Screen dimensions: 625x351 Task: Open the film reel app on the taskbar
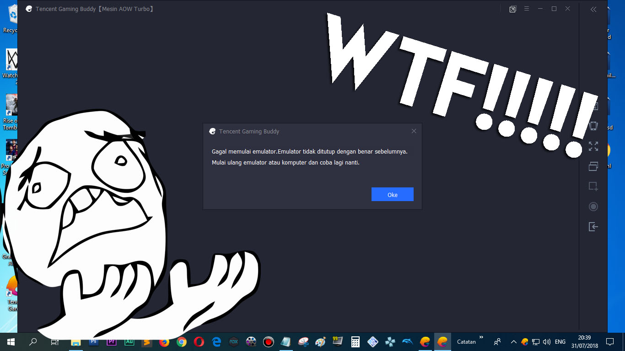251,341
